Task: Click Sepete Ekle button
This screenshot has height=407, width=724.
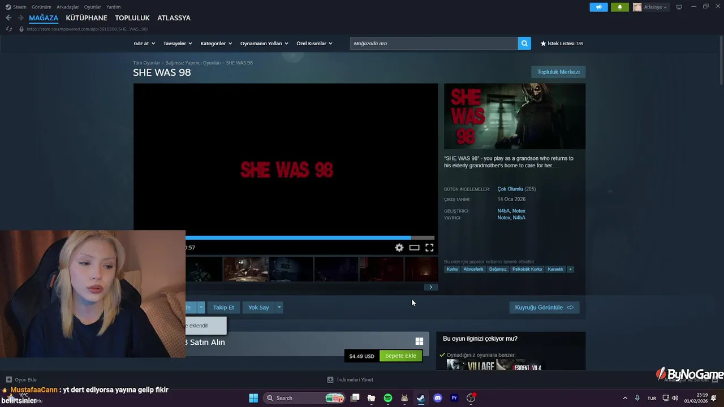Action: 400,356
